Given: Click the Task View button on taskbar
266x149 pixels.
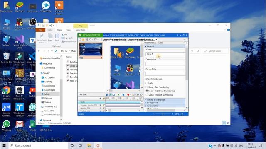Looking at the screenshot, I should [x=80, y=145].
